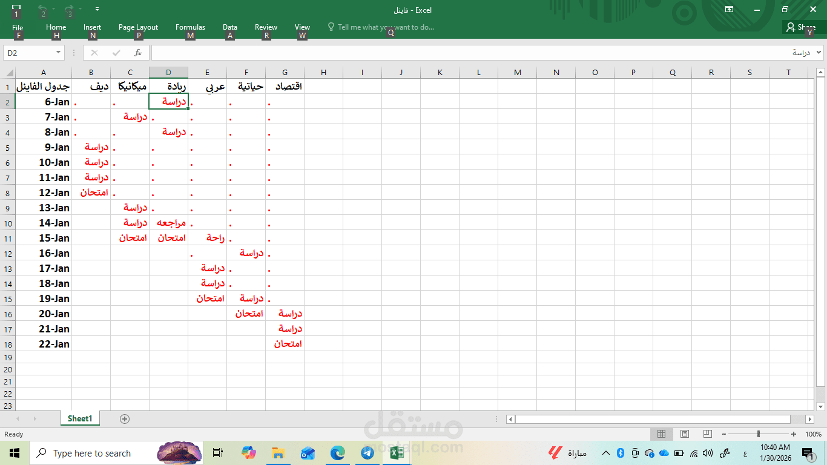
Task: Click the Select All corner triangle
Action: [7, 73]
